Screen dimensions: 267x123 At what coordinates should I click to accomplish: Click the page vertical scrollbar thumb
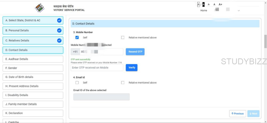coord(265,42)
